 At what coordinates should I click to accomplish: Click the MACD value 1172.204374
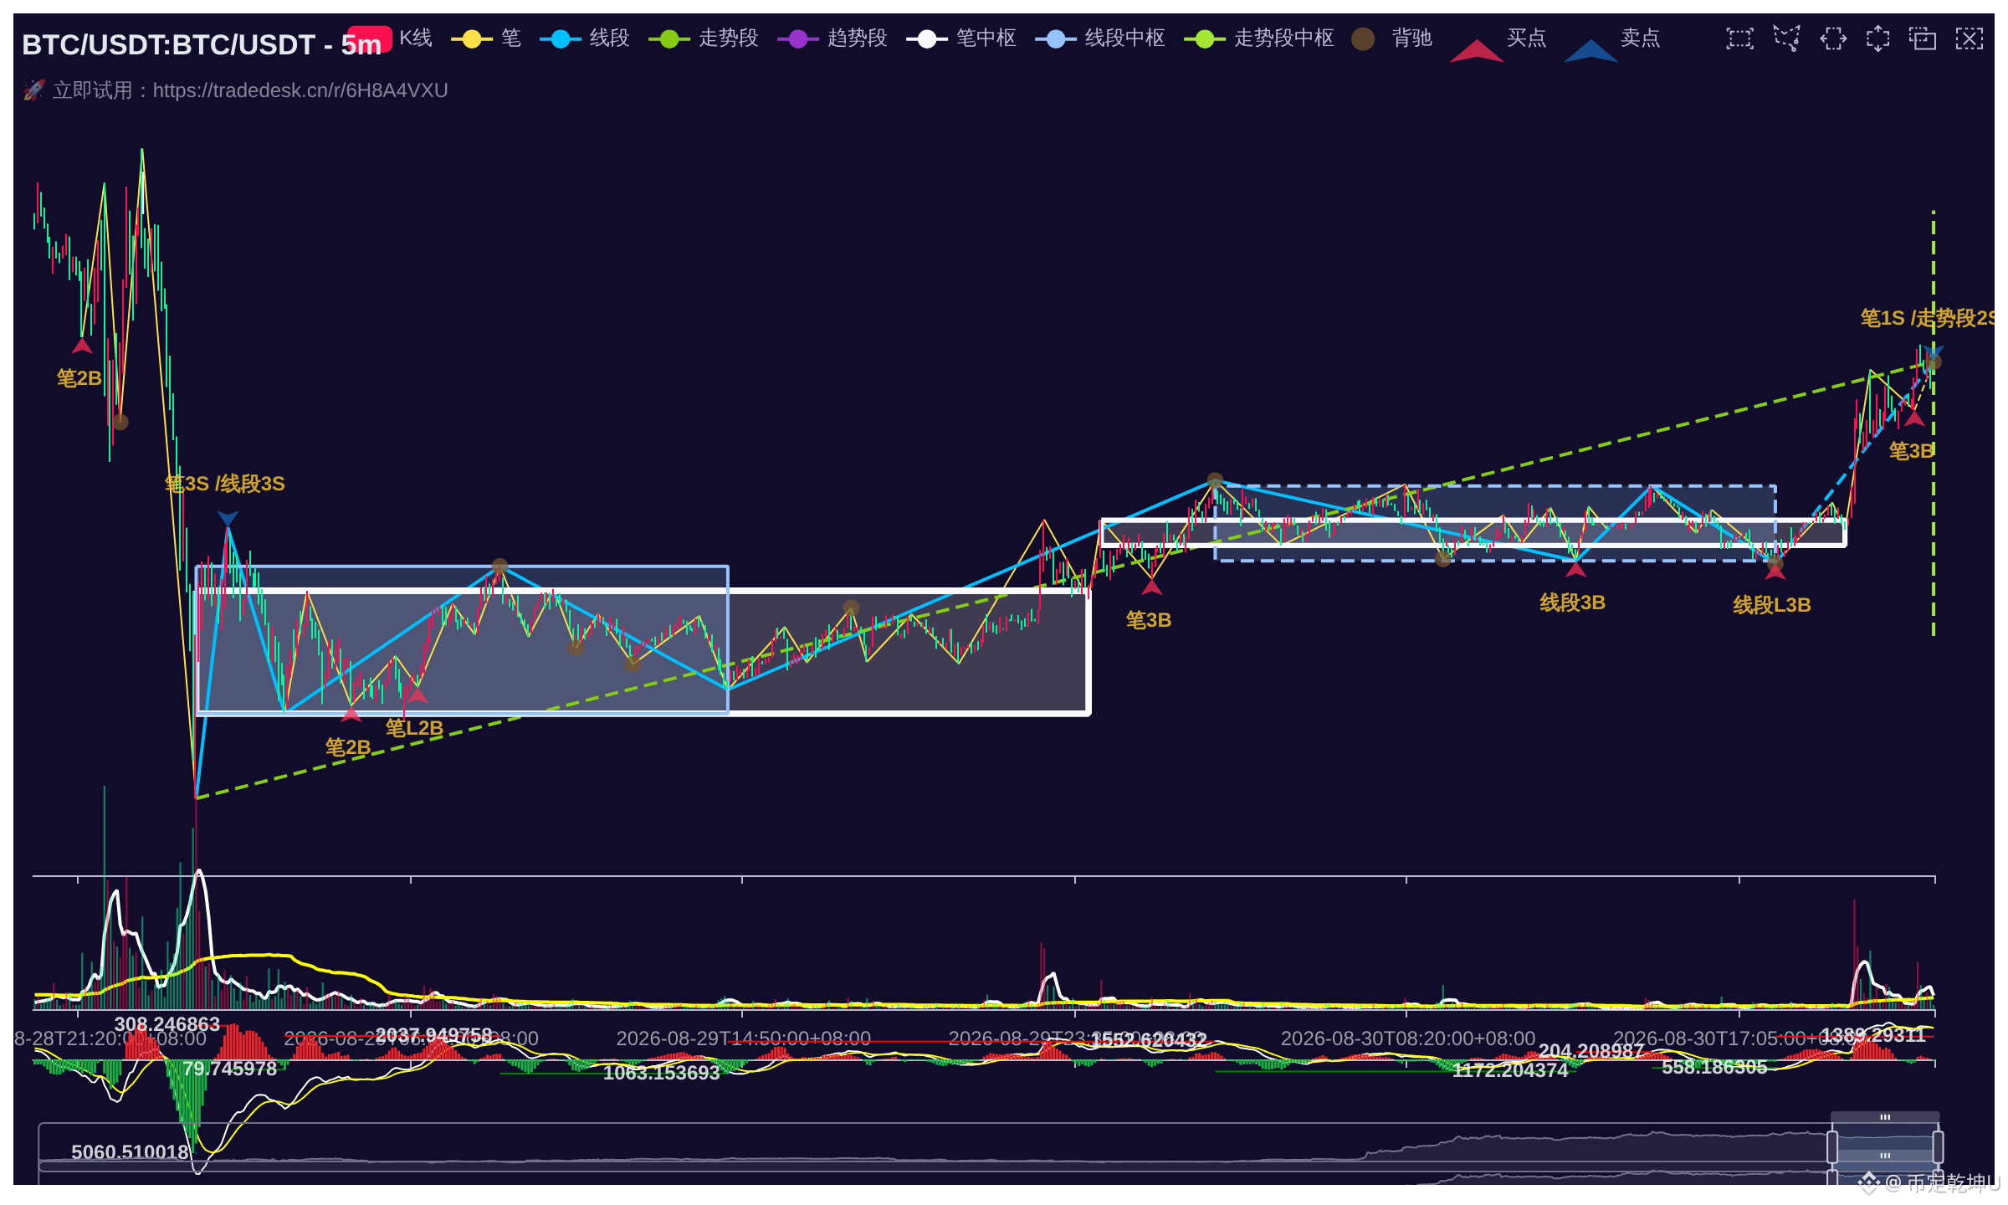1510,1070
